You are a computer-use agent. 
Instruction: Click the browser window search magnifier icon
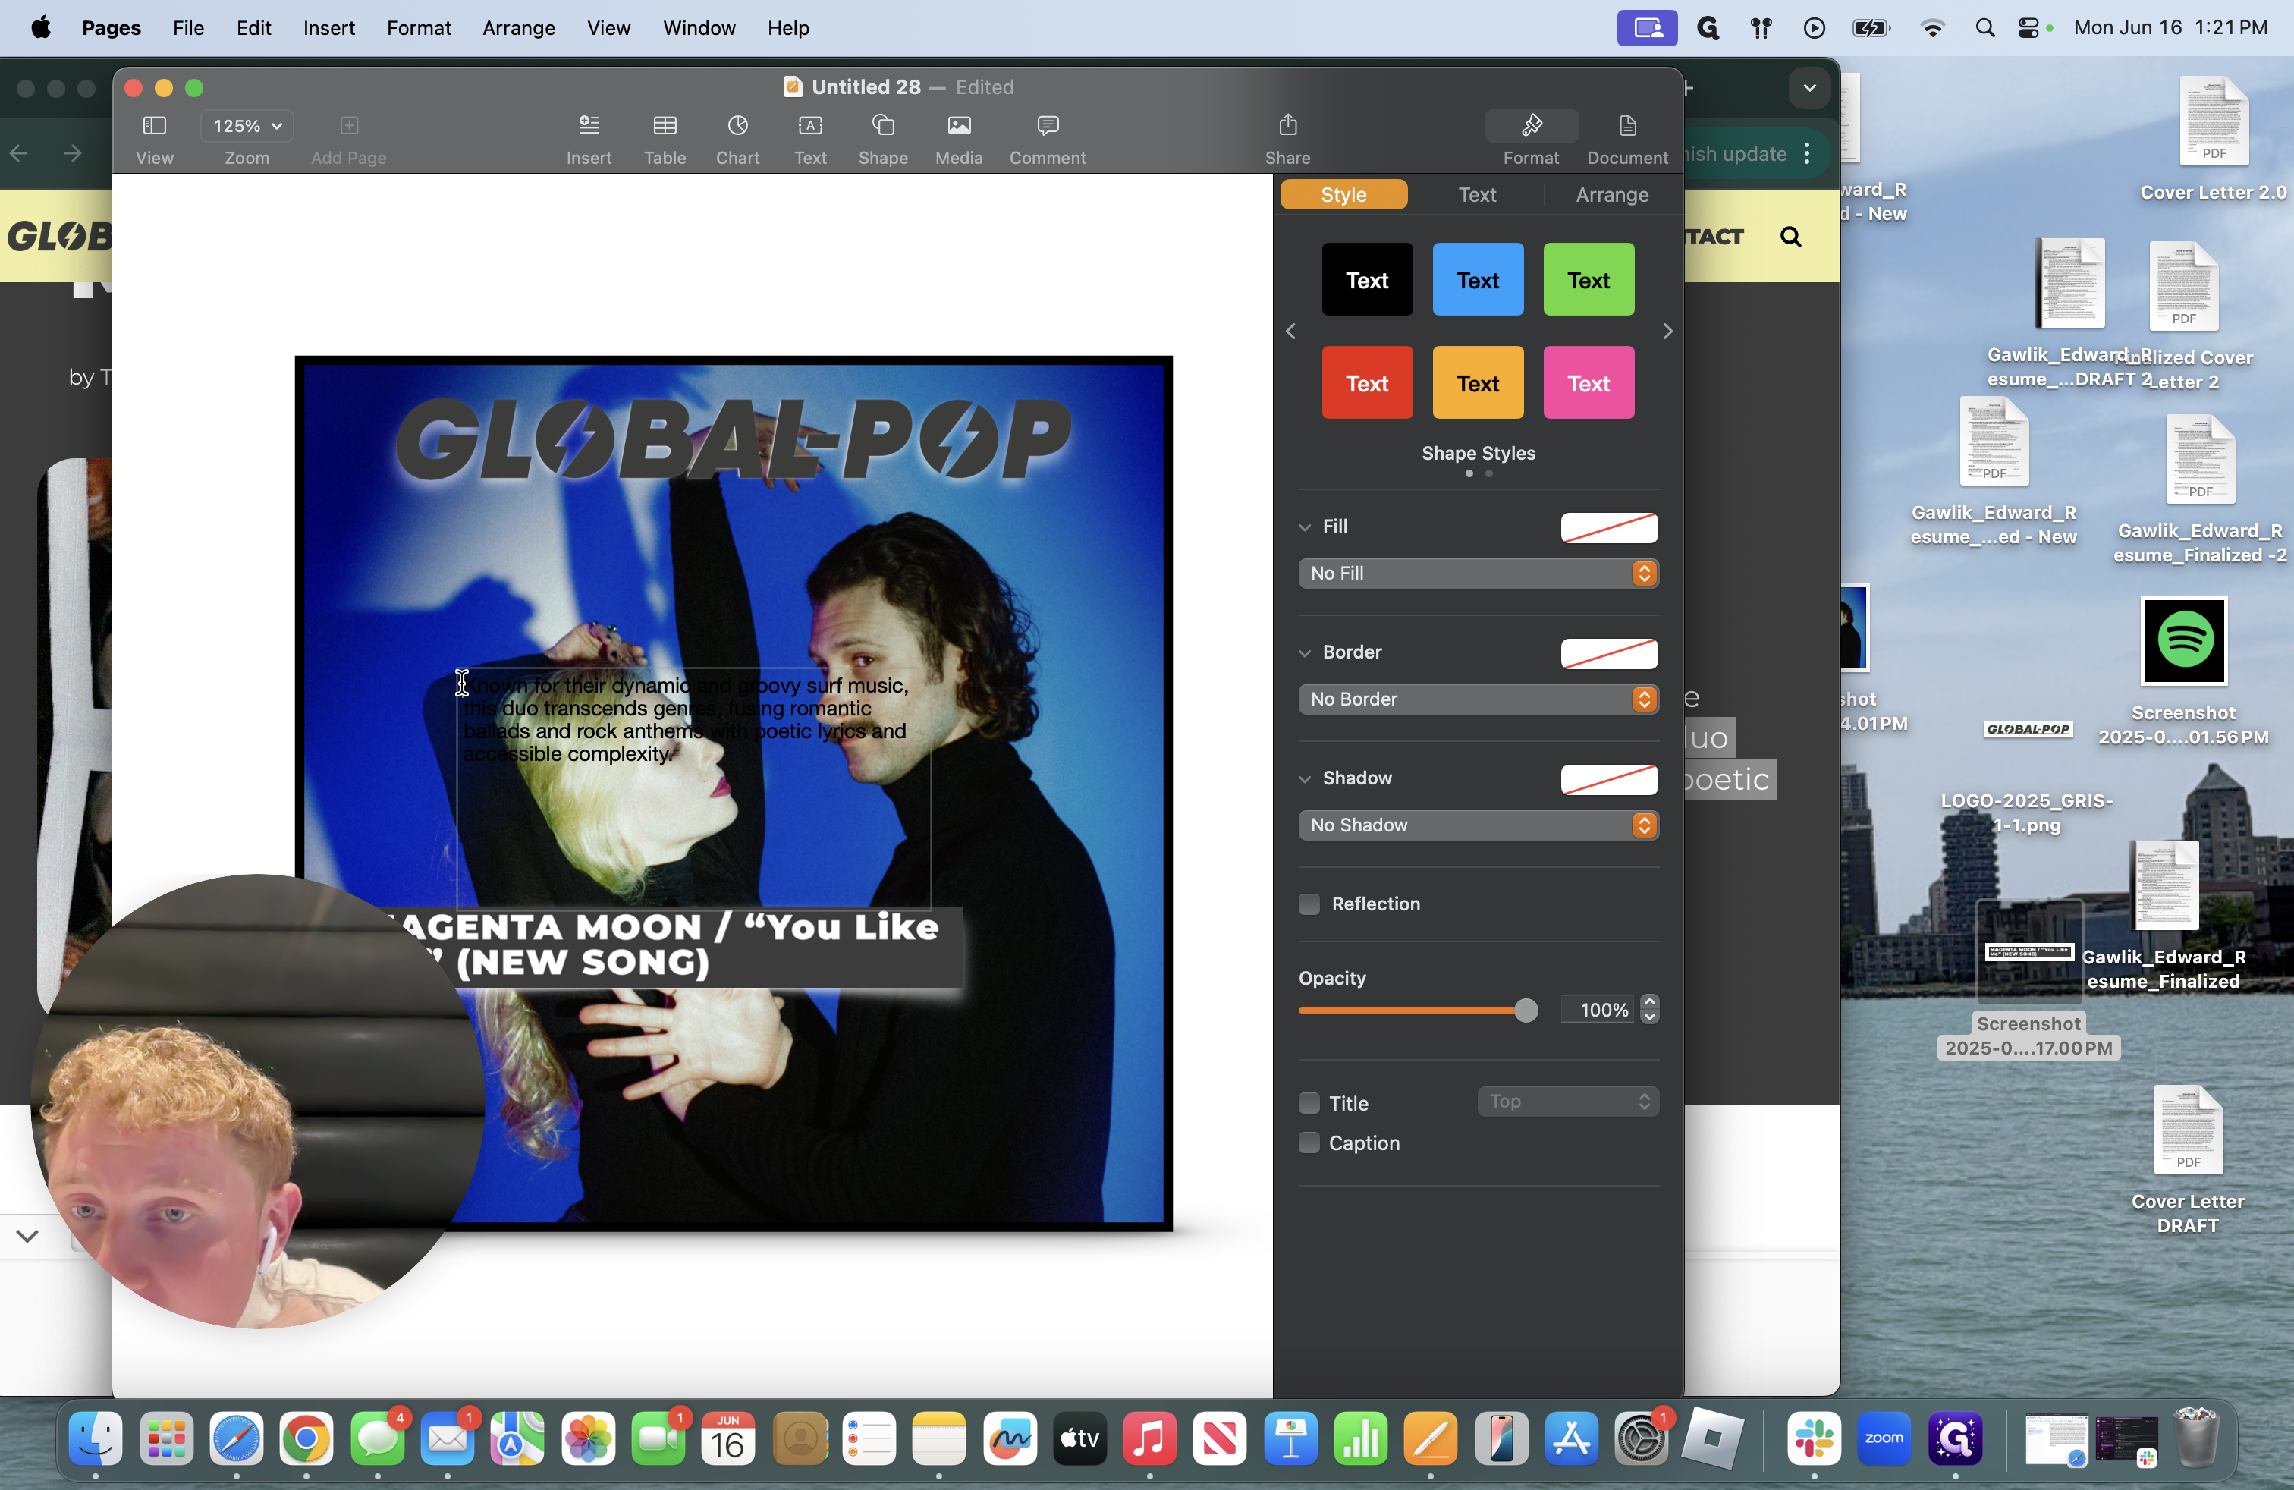[x=1791, y=236]
